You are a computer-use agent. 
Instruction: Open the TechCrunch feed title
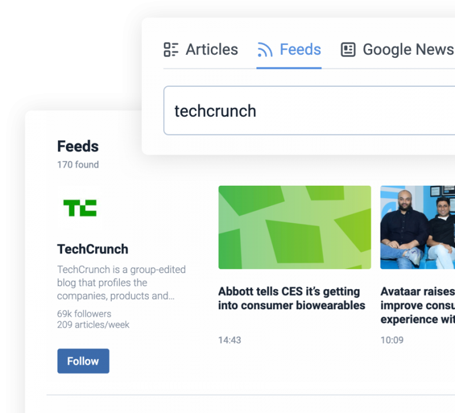93,249
